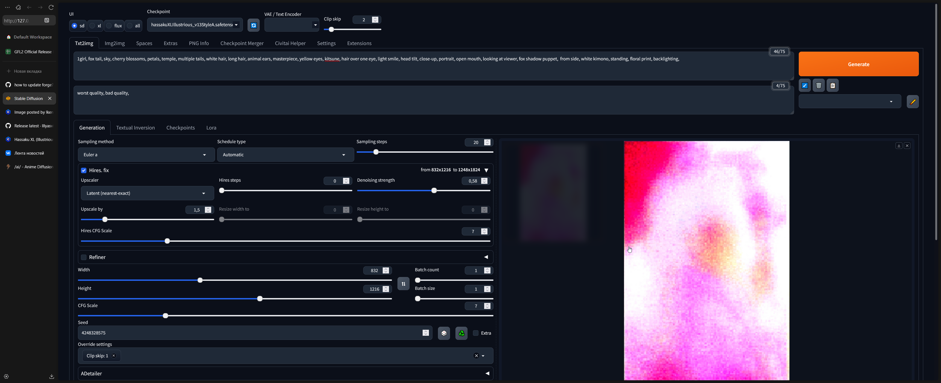The height and width of the screenshot is (383, 941).
Task: Open the Extensions tab
Action: point(359,43)
